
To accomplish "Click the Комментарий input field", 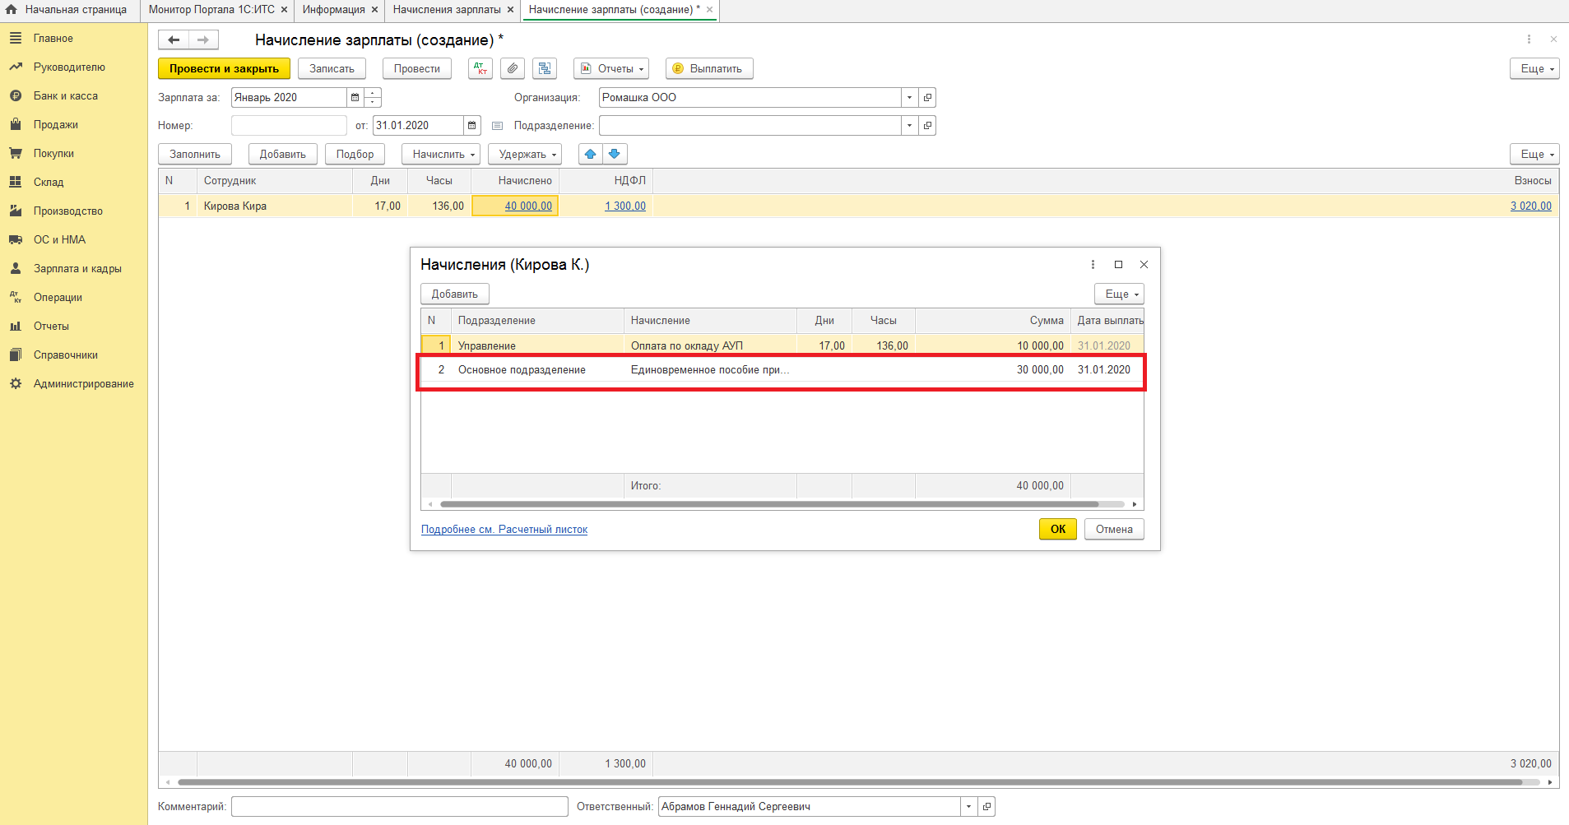I will (399, 807).
